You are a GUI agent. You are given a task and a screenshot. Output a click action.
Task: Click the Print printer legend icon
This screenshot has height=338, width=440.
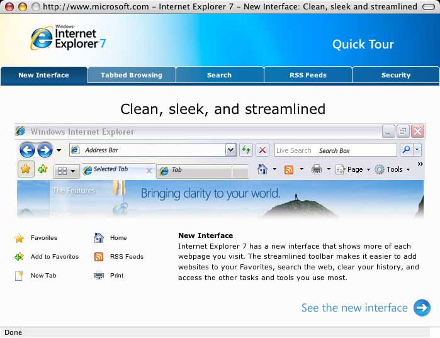click(98, 276)
